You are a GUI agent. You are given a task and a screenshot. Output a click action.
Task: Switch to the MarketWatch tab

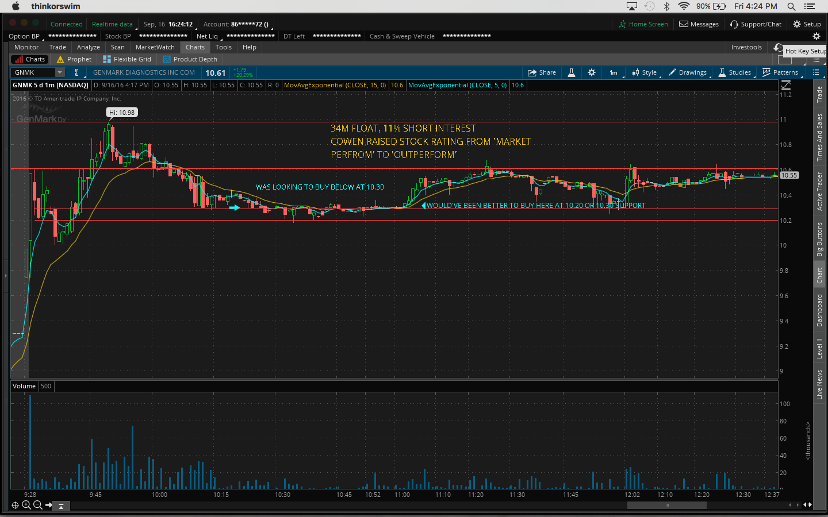pyautogui.click(x=155, y=47)
